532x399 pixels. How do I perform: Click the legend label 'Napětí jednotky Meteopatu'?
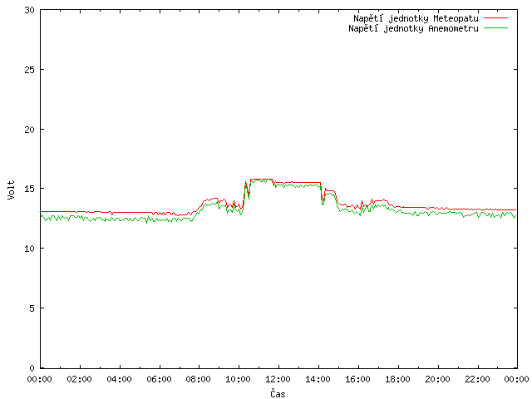pyautogui.click(x=416, y=18)
